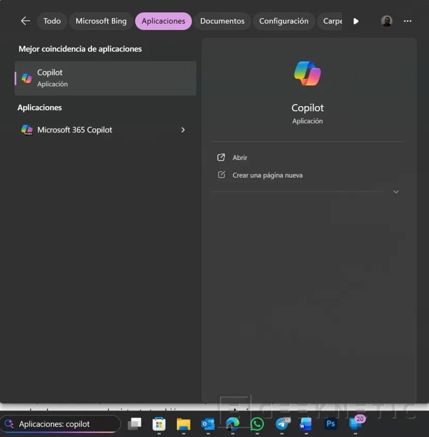Click Abrir to open Copilot
This screenshot has height=437, width=429.
click(240, 157)
